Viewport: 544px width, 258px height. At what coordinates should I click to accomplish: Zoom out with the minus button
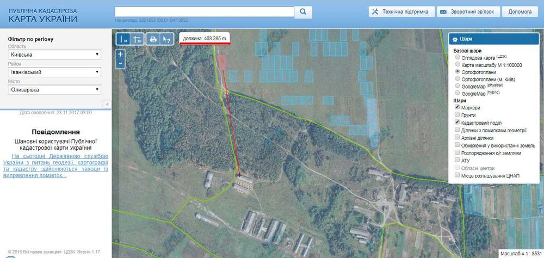pyautogui.click(x=120, y=63)
